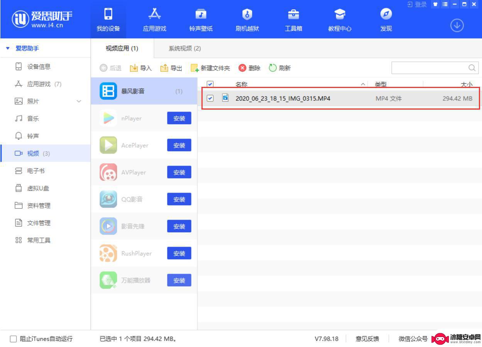Click 导入 to import videos

click(x=141, y=68)
